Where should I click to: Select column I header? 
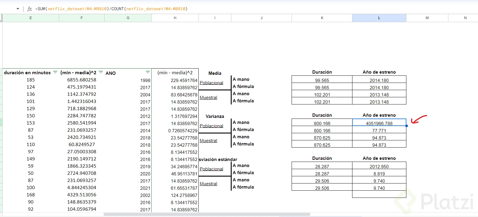point(215,18)
